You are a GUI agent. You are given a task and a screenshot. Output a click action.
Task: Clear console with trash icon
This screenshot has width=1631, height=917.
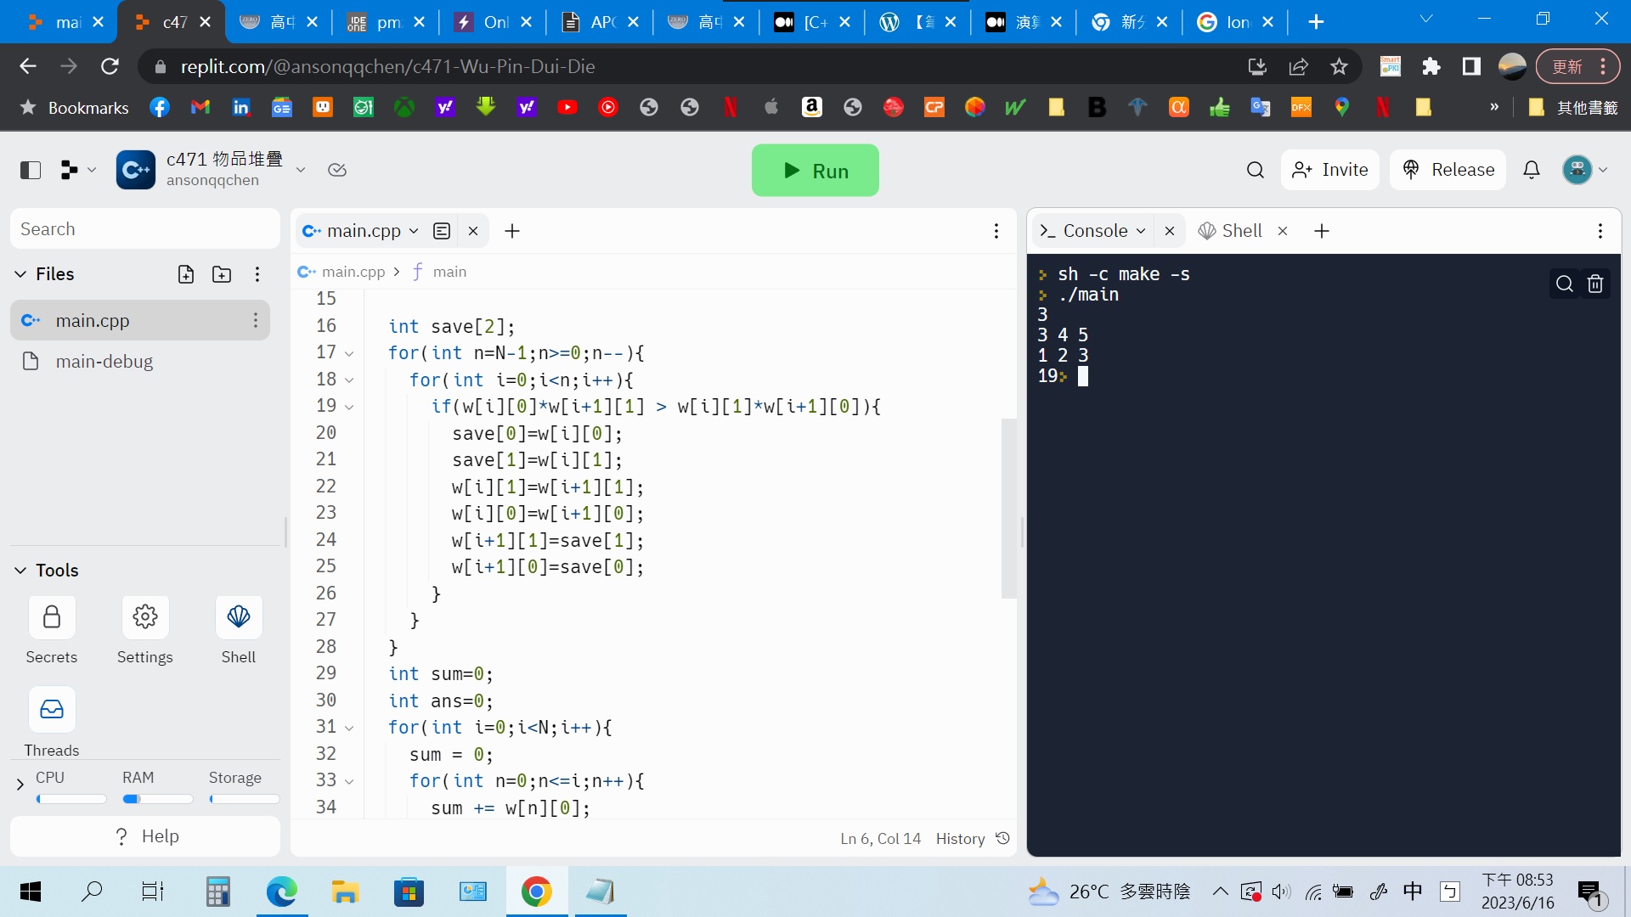coord(1595,284)
